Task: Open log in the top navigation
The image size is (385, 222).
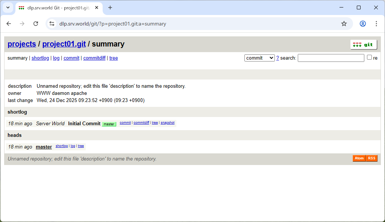Action: pos(56,58)
